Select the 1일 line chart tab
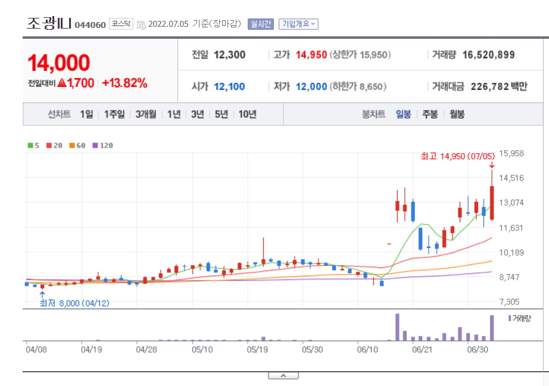The width and height of the screenshot is (549, 386). click(x=86, y=114)
